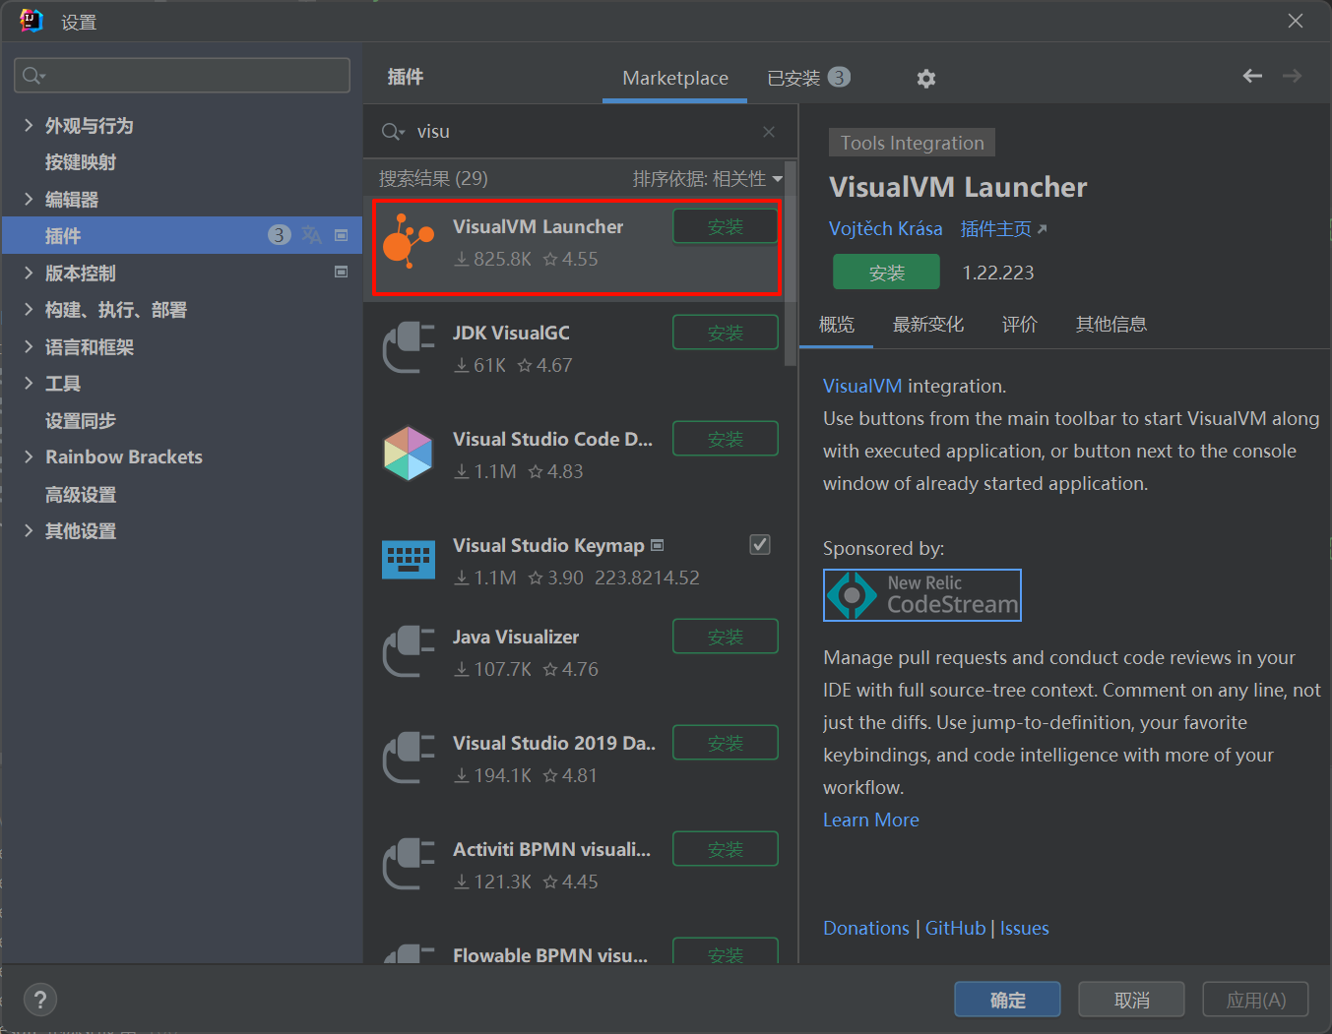This screenshot has height=1034, width=1332.
Task: Go forward with the right arrow
Action: click(x=1292, y=76)
